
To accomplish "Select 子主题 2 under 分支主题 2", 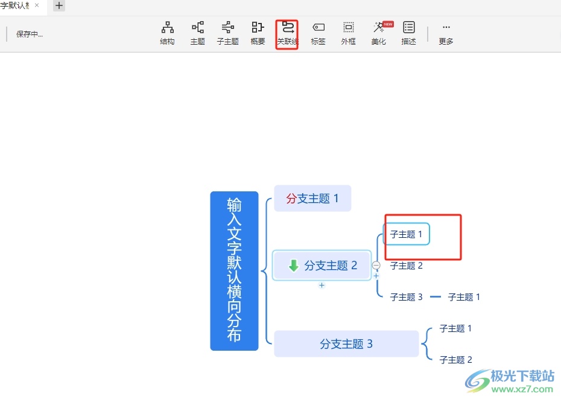I will (406, 266).
